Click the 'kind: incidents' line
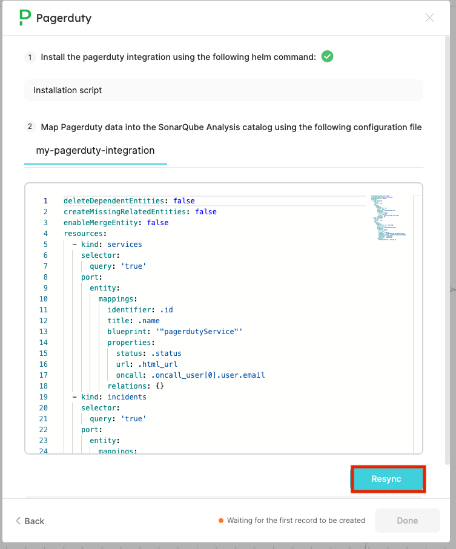This screenshot has height=549, width=456. (109, 396)
